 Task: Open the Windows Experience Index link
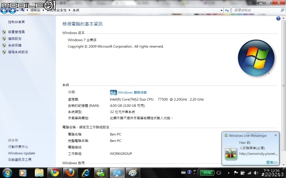click(132, 93)
